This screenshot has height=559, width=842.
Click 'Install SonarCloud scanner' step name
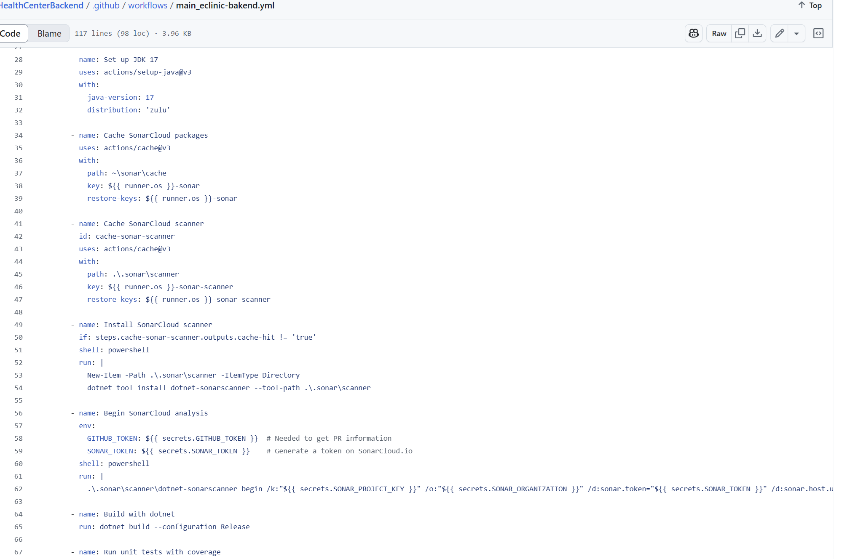coord(158,325)
